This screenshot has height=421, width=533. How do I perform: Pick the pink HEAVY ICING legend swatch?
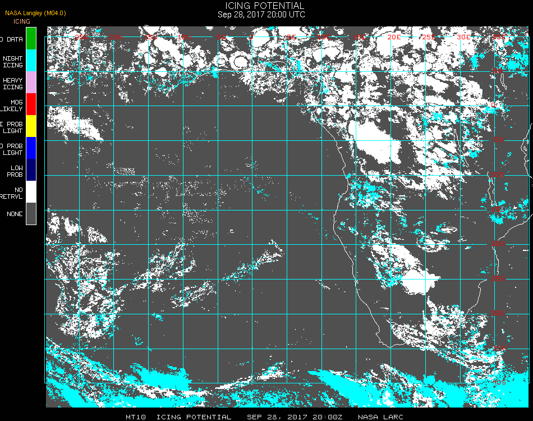31,83
